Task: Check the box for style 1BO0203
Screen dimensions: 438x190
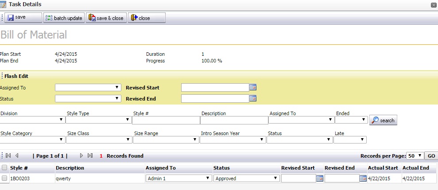Action: (4, 178)
